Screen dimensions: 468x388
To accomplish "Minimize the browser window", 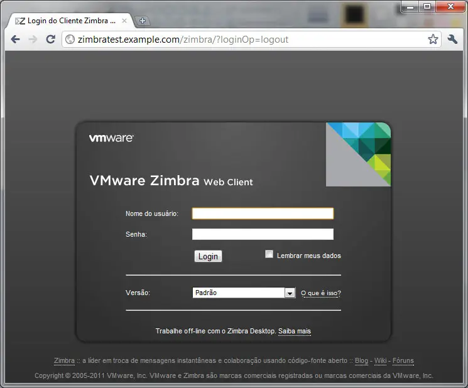I will (410, 6).
